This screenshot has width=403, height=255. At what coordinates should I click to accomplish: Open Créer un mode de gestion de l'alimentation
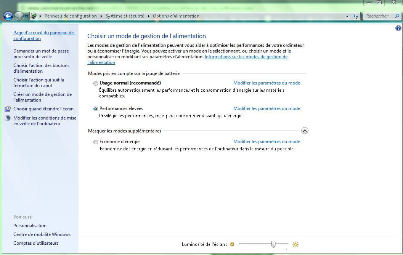pos(43,97)
